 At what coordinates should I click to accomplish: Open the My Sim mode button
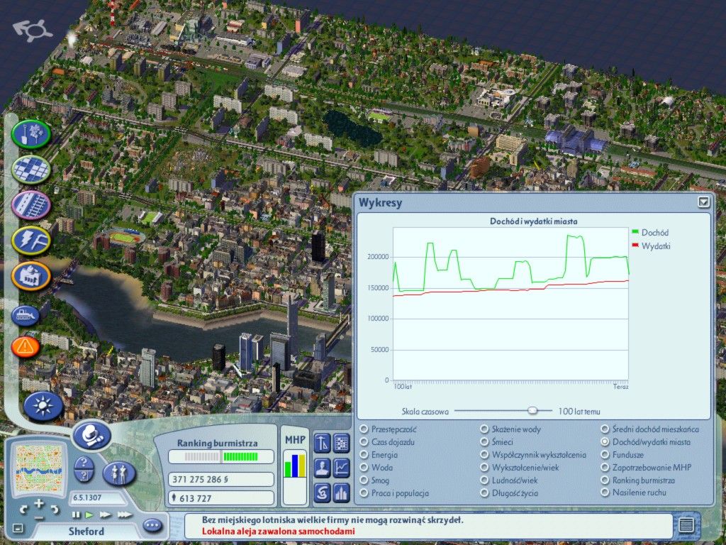pyautogui.click(x=118, y=473)
